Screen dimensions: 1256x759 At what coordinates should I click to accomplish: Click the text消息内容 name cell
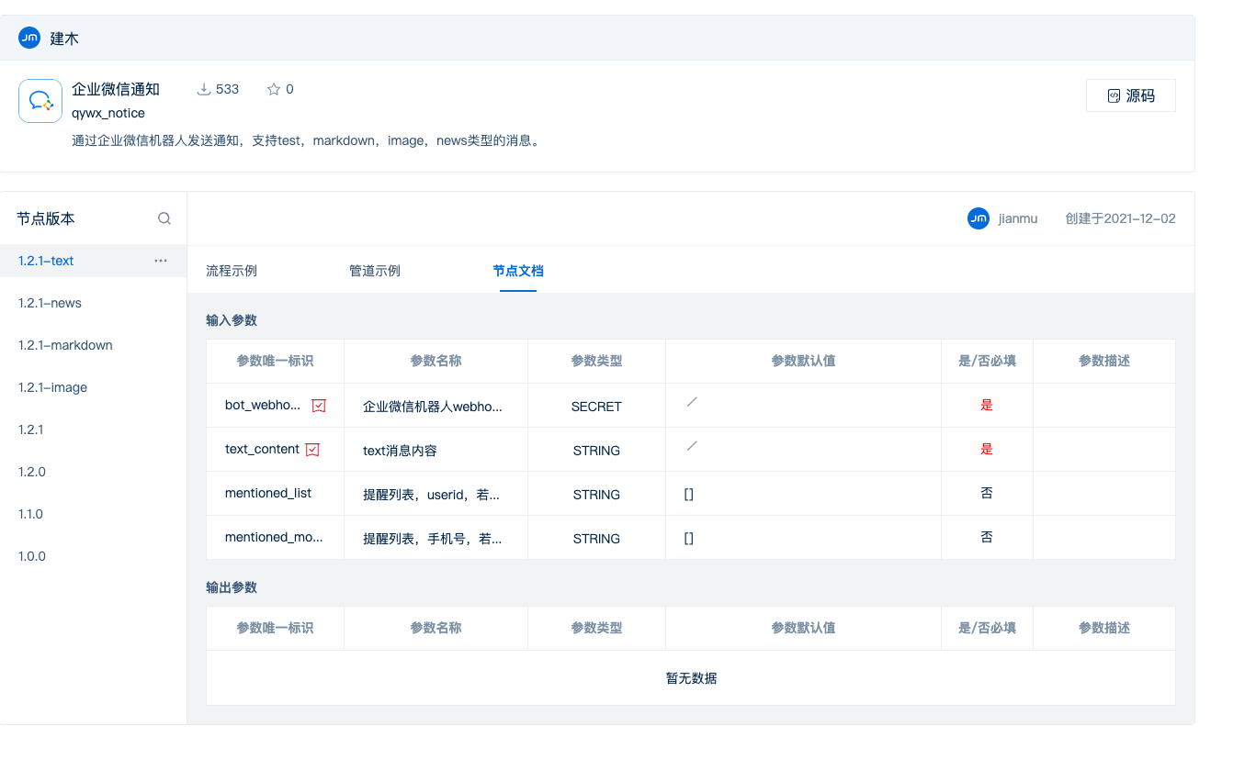click(x=436, y=450)
